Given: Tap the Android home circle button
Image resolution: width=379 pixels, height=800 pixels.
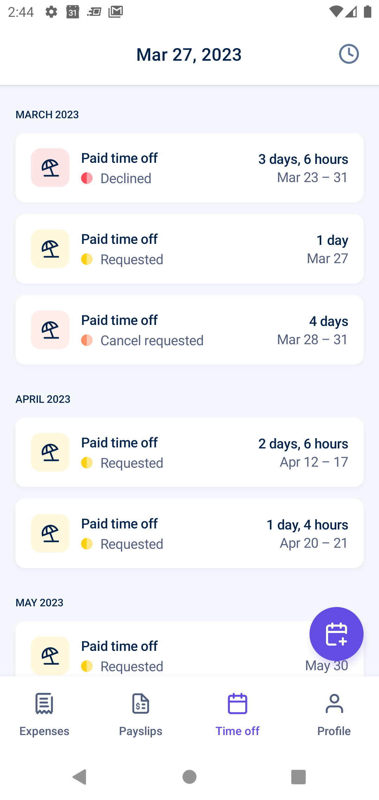Looking at the screenshot, I should 189,777.
